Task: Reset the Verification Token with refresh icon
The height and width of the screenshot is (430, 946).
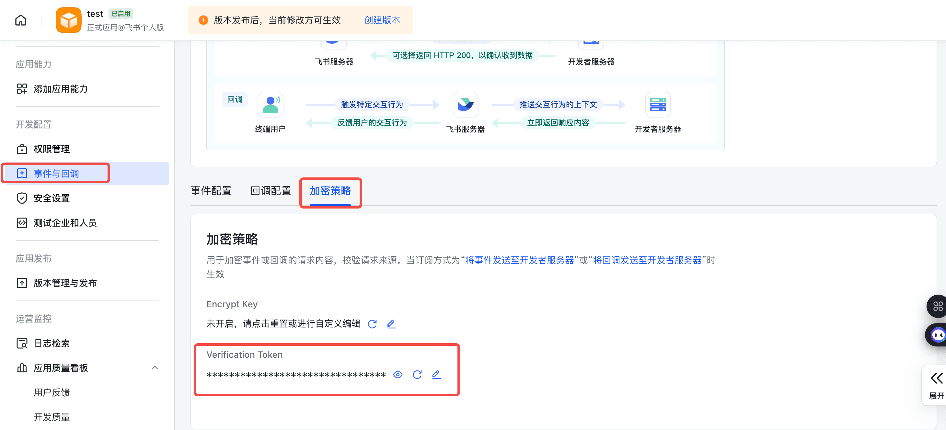Action: tap(417, 375)
